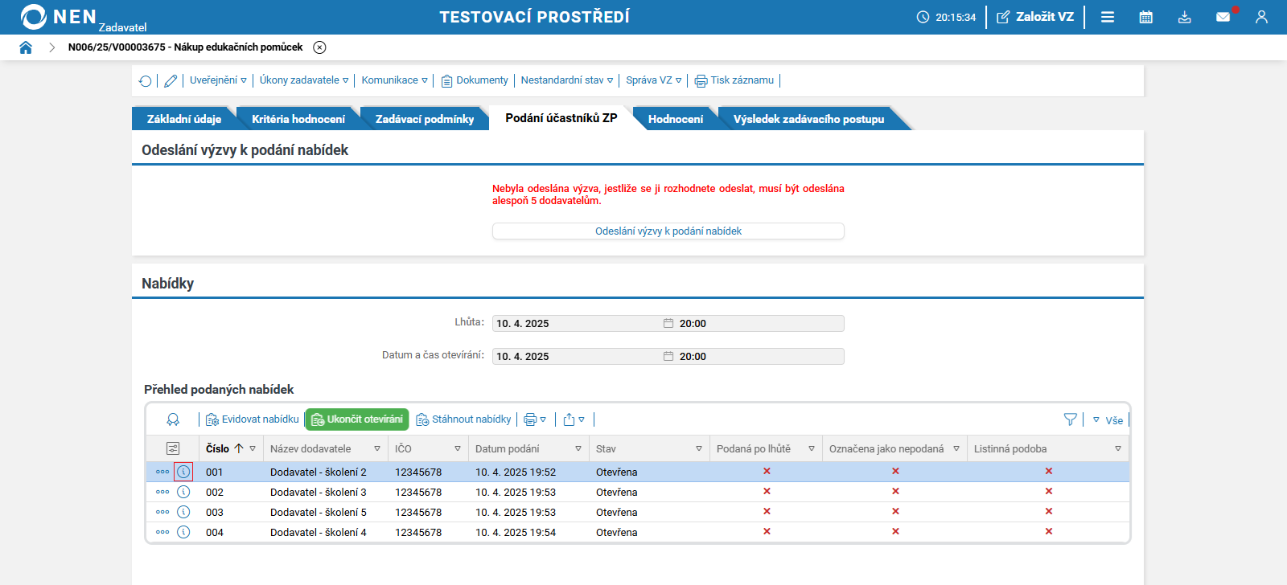Viewport: 1287px width, 585px height.
Task: Open the Nestandardní stav dropdown
Action: [566, 80]
